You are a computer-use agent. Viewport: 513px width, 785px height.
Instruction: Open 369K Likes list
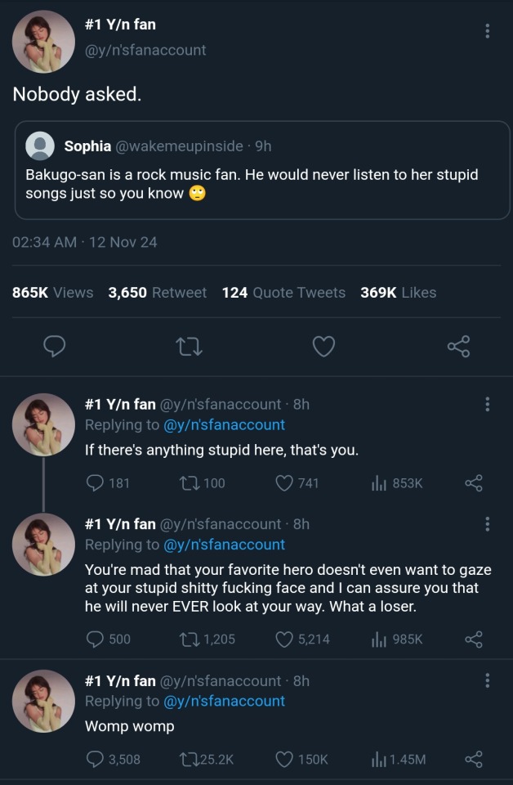point(398,292)
